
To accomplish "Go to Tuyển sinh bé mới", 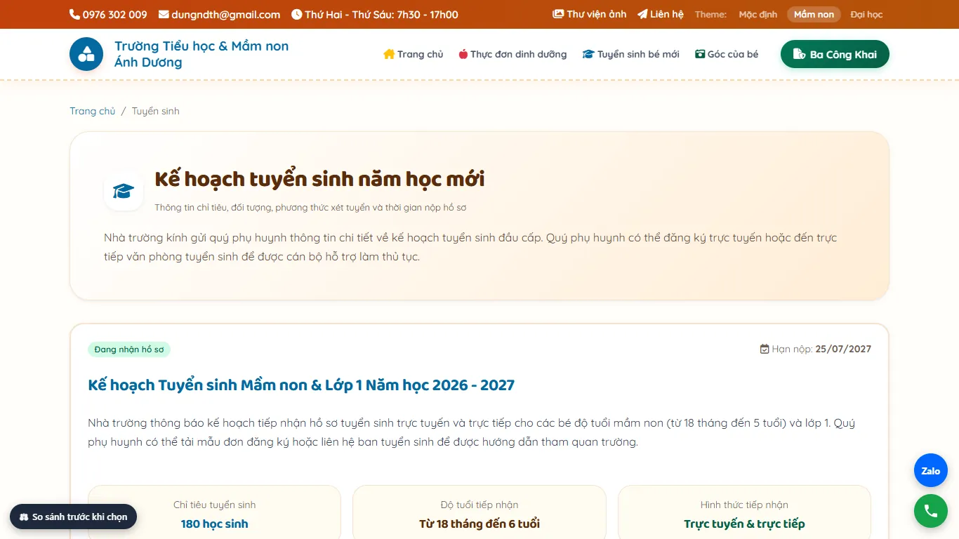I will (x=630, y=54).
